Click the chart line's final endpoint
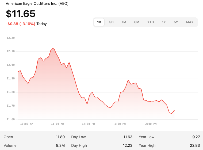This screenshot has width=203, height=150. [175, 110]
